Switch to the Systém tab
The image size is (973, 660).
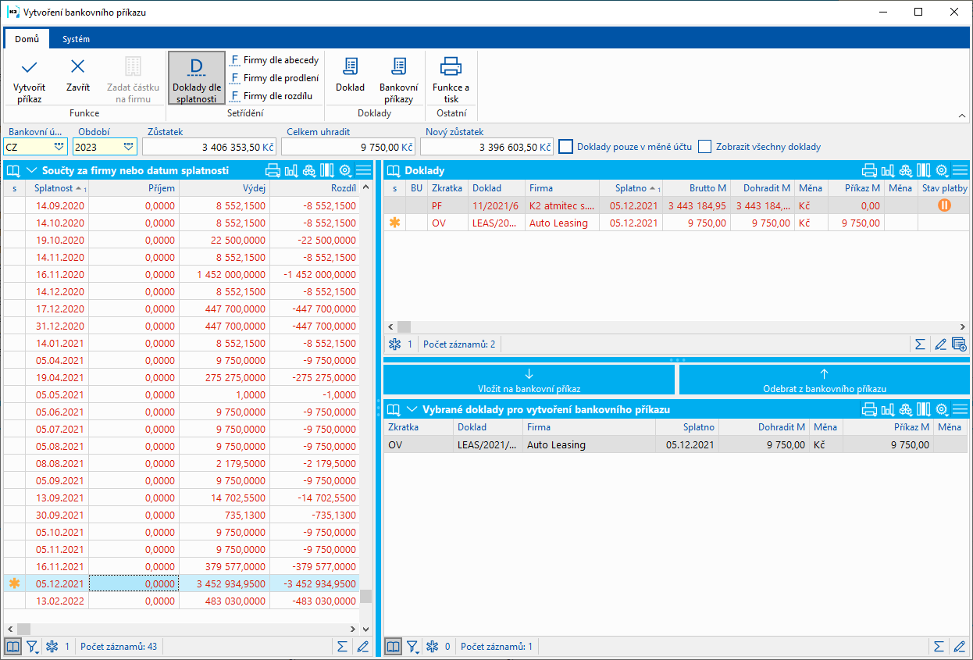(x=76, y=39)
